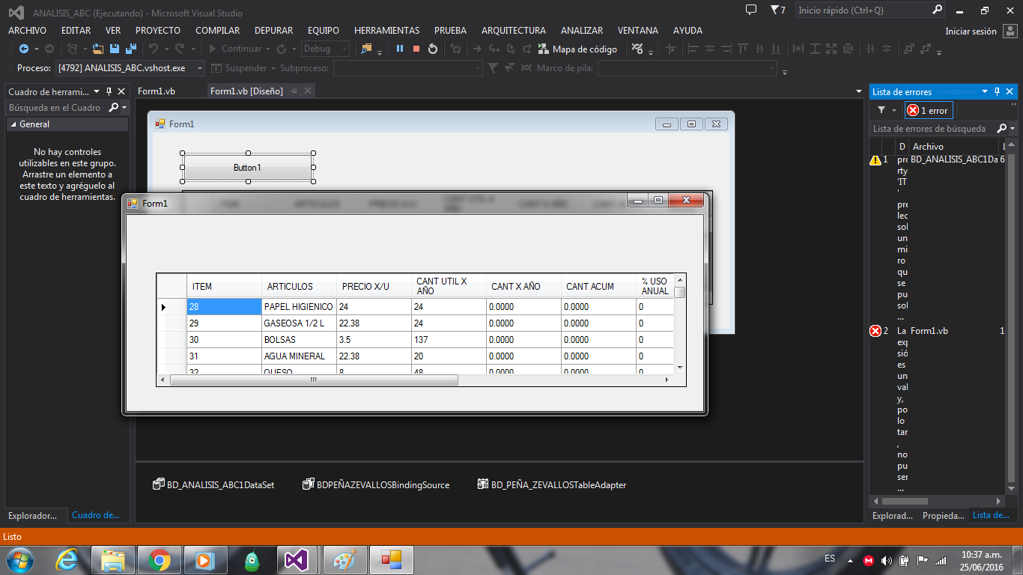Switch to the Form1.vb code tab
The image size is (1023, 575).
coord(157,91)
